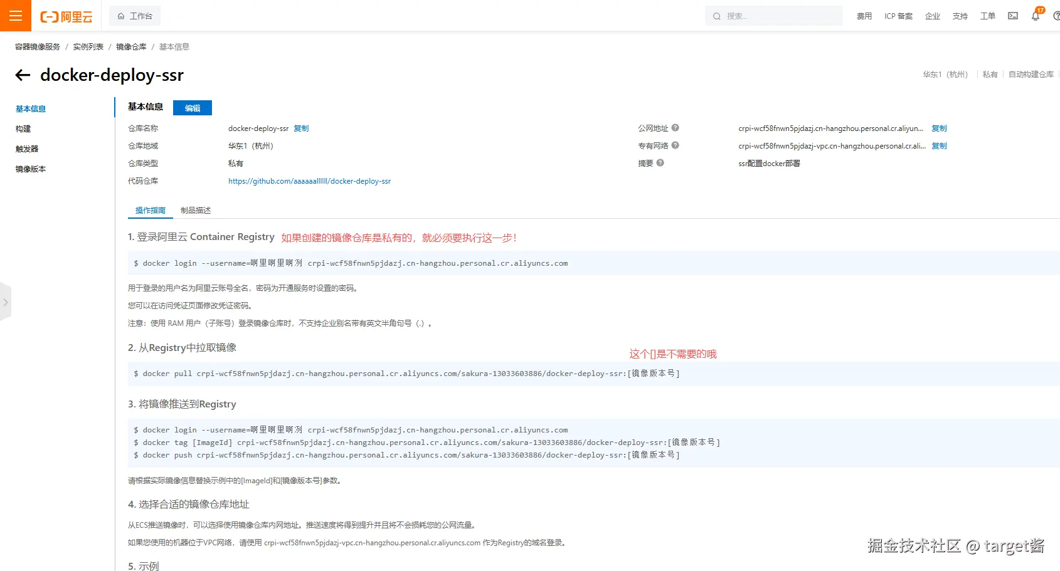Switch to the 制品描述 tab
This screenshot has height=571, width=1060.
click(x=196, y=211)
